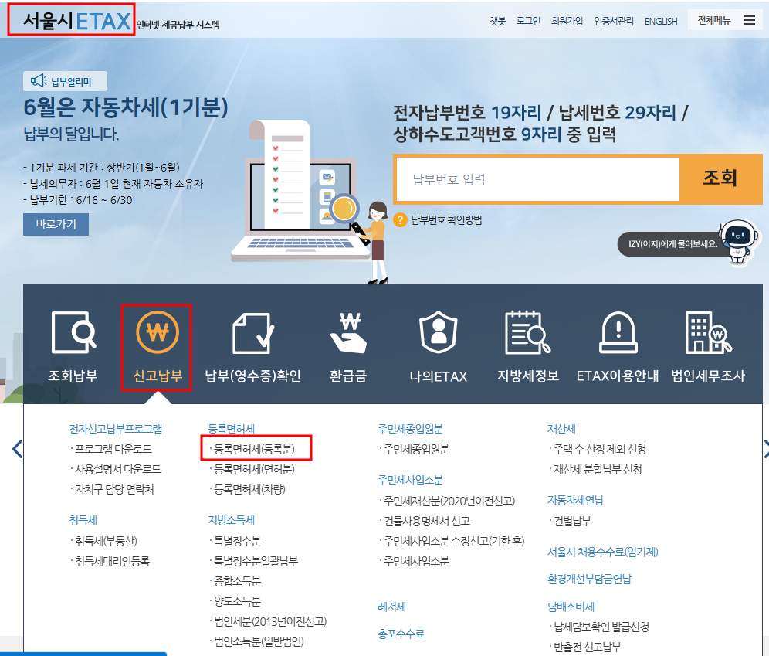Open 주민세사업소분 bullet sub-item link

(x=416, y=561)
